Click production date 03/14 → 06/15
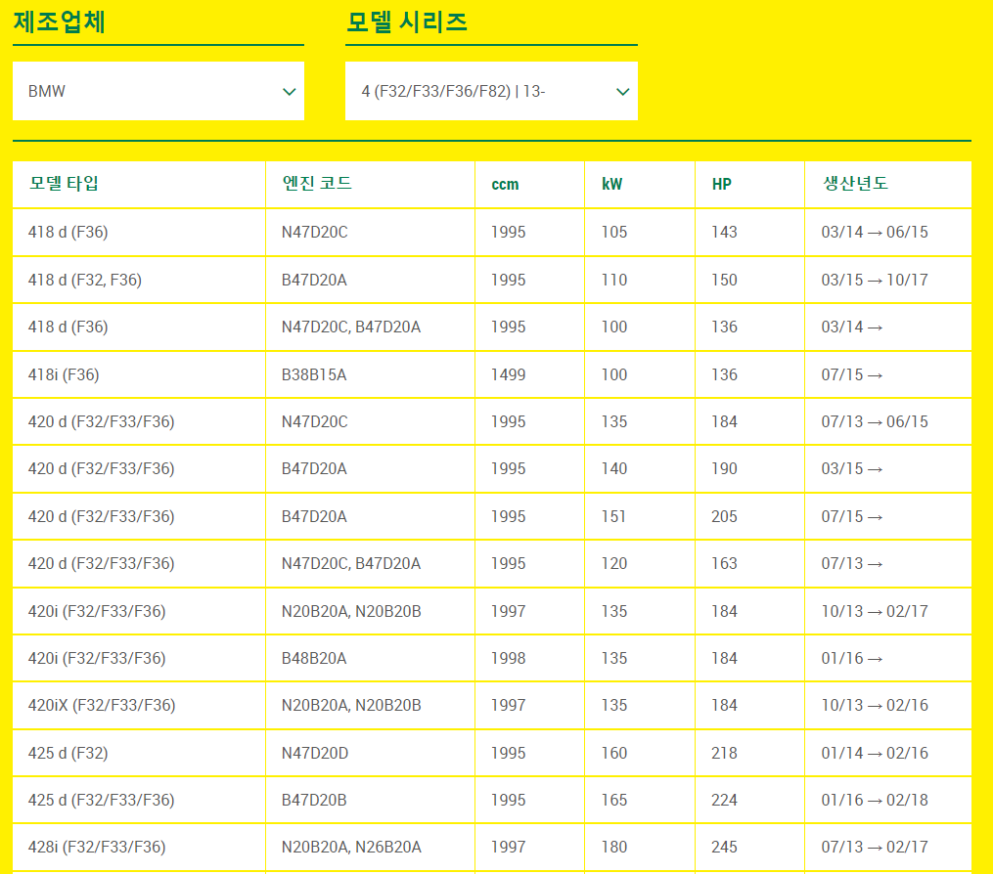Image resolution: width=993 pixels, height=874 pixels. point(875,233)
